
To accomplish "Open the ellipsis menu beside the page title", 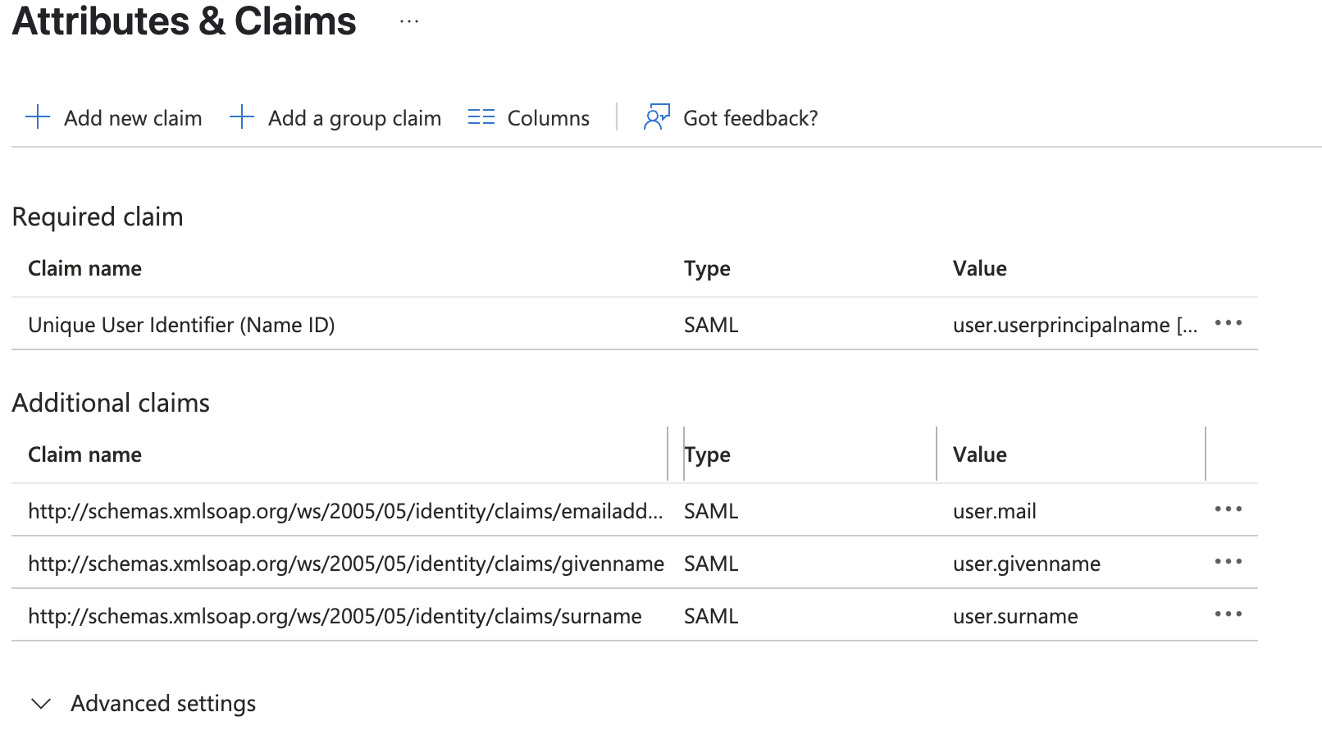I will pos(409,22).
